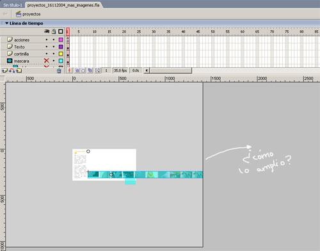Enable onion skin
320x251 pixels.
click(x=77, y=70)
